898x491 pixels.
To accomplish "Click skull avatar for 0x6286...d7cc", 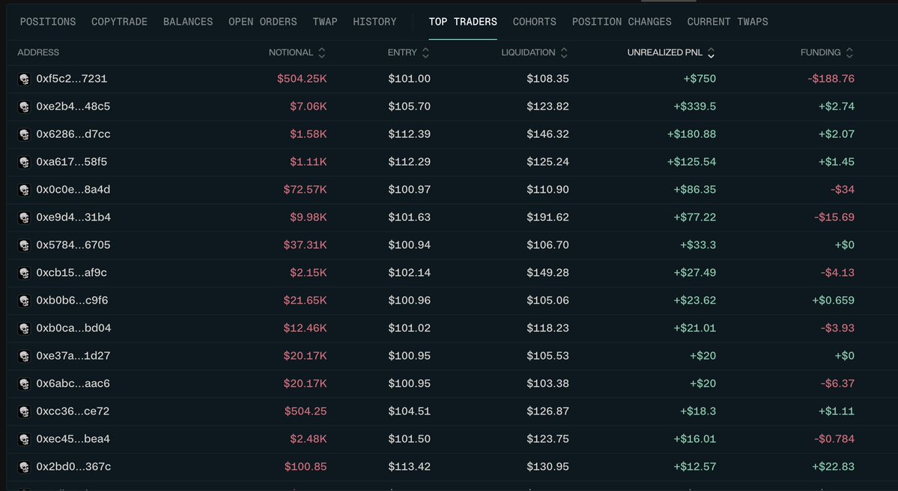I will (24, 135).
